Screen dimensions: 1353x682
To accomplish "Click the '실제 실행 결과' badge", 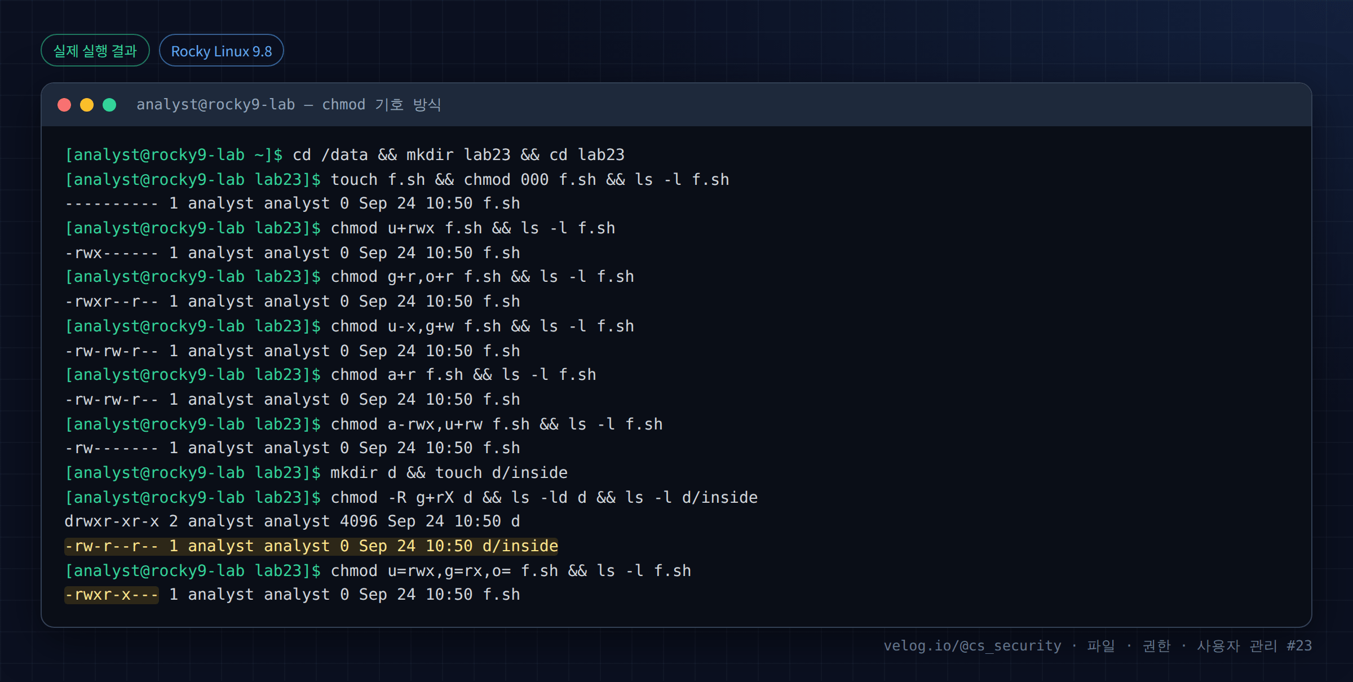I will pos(95,51).
